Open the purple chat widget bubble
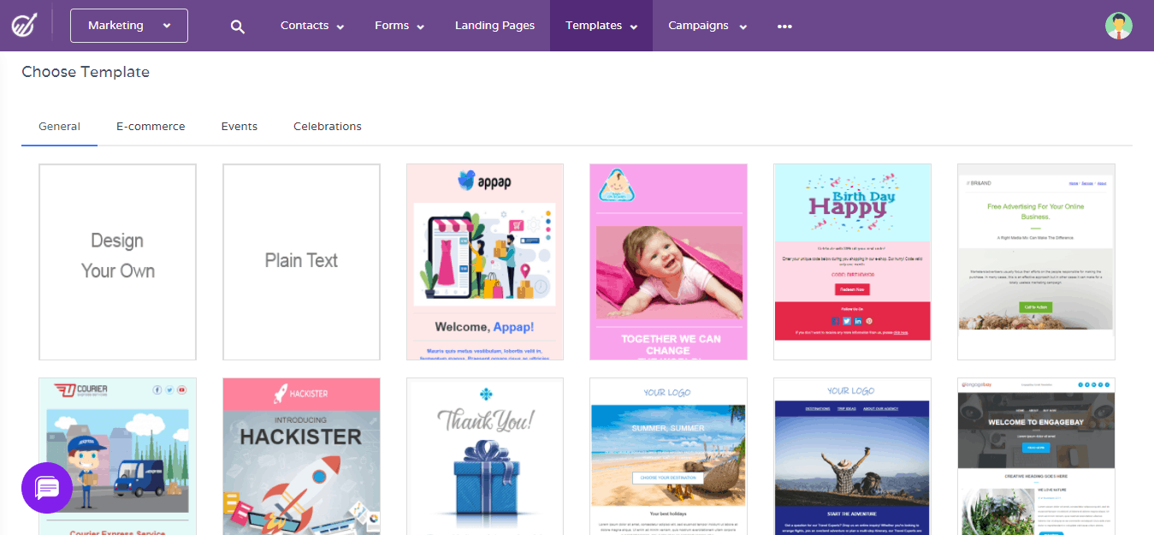The image size is (1154, 535). (47, 488)
